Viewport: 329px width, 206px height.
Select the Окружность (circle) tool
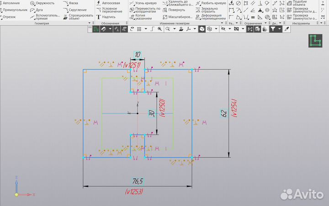42,3
